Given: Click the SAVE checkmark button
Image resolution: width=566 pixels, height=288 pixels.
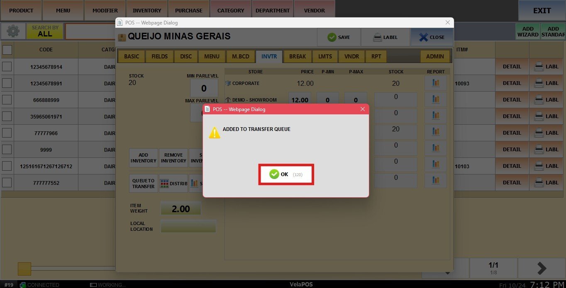Looking at the screenshot, I should 339,37.
